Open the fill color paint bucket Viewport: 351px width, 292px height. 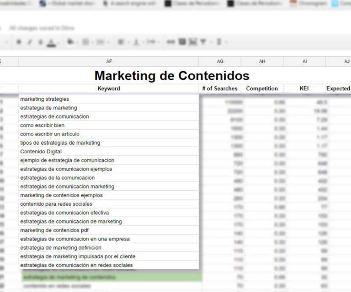[x=71, y=42]
